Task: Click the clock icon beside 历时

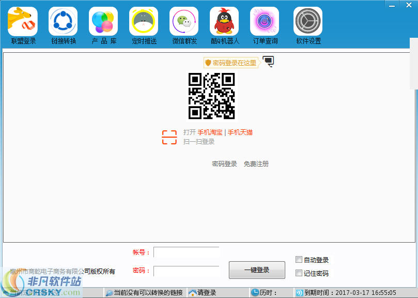Action: (255, 292)
